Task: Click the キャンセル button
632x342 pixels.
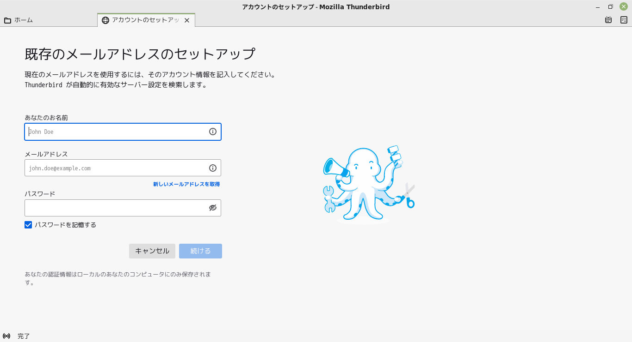Action: (x=152, y=251)
